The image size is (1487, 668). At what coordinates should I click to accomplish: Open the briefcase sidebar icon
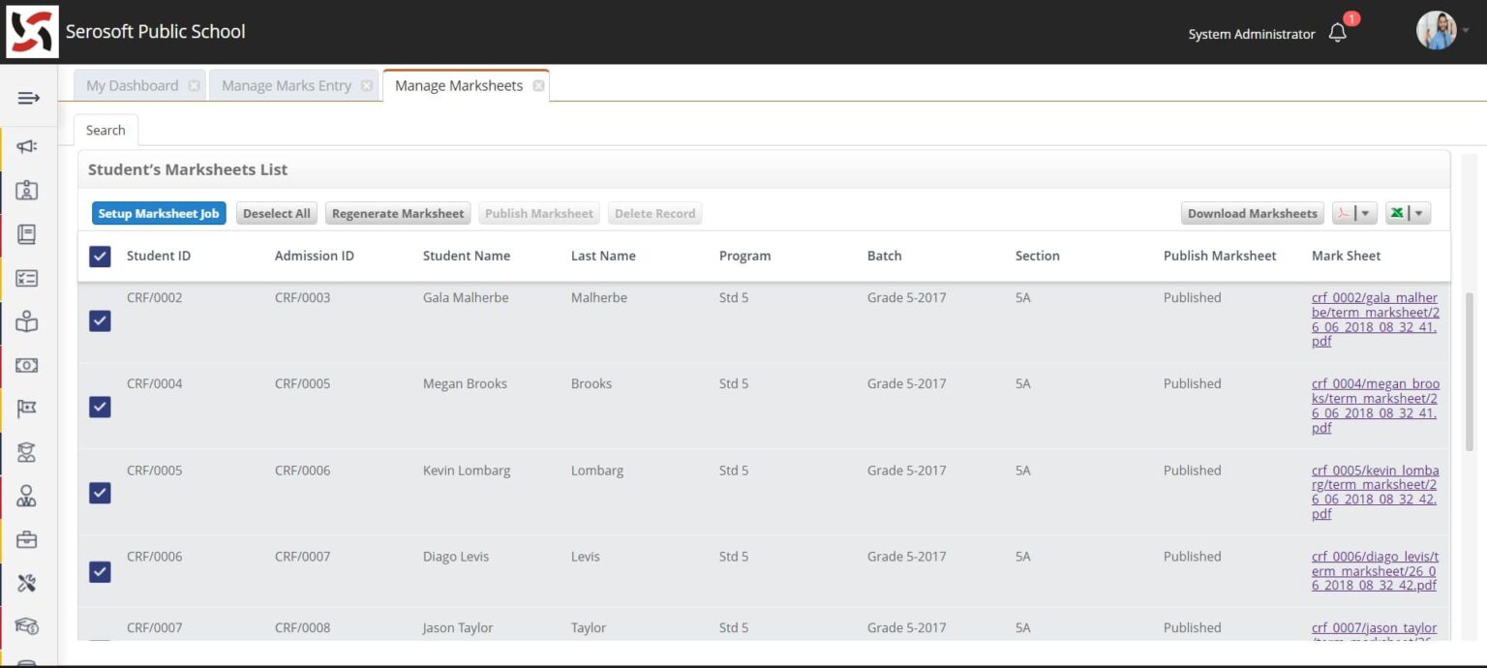pyautogui.click(x=27, y=539)
